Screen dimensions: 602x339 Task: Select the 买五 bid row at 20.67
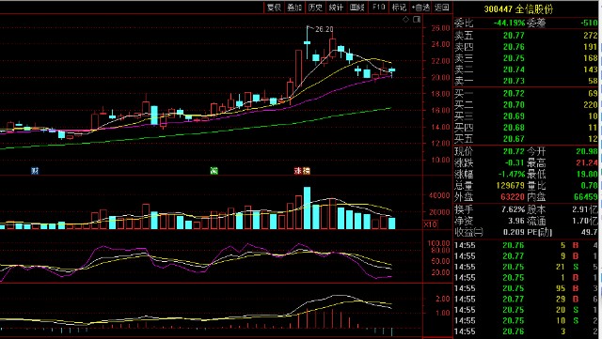coord(526,139)
